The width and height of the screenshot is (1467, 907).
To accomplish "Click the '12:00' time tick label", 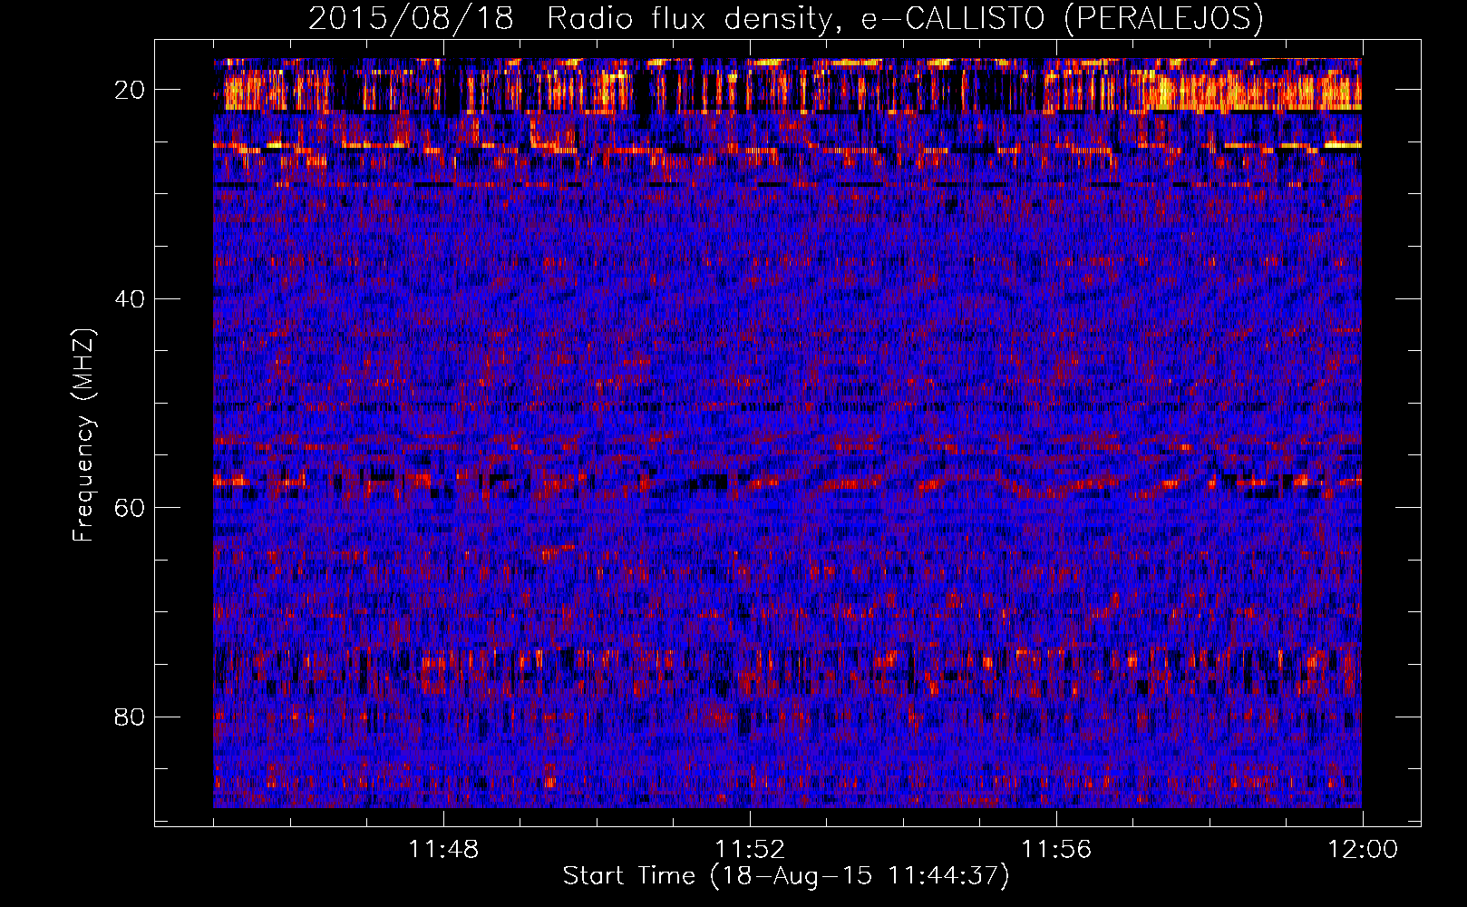I will click(1363, 850).
